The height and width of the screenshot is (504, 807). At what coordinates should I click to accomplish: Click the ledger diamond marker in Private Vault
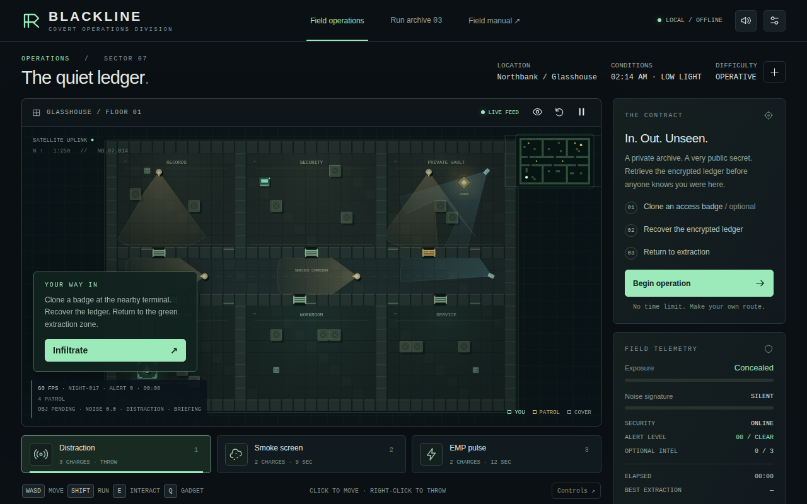coord(464,183)
